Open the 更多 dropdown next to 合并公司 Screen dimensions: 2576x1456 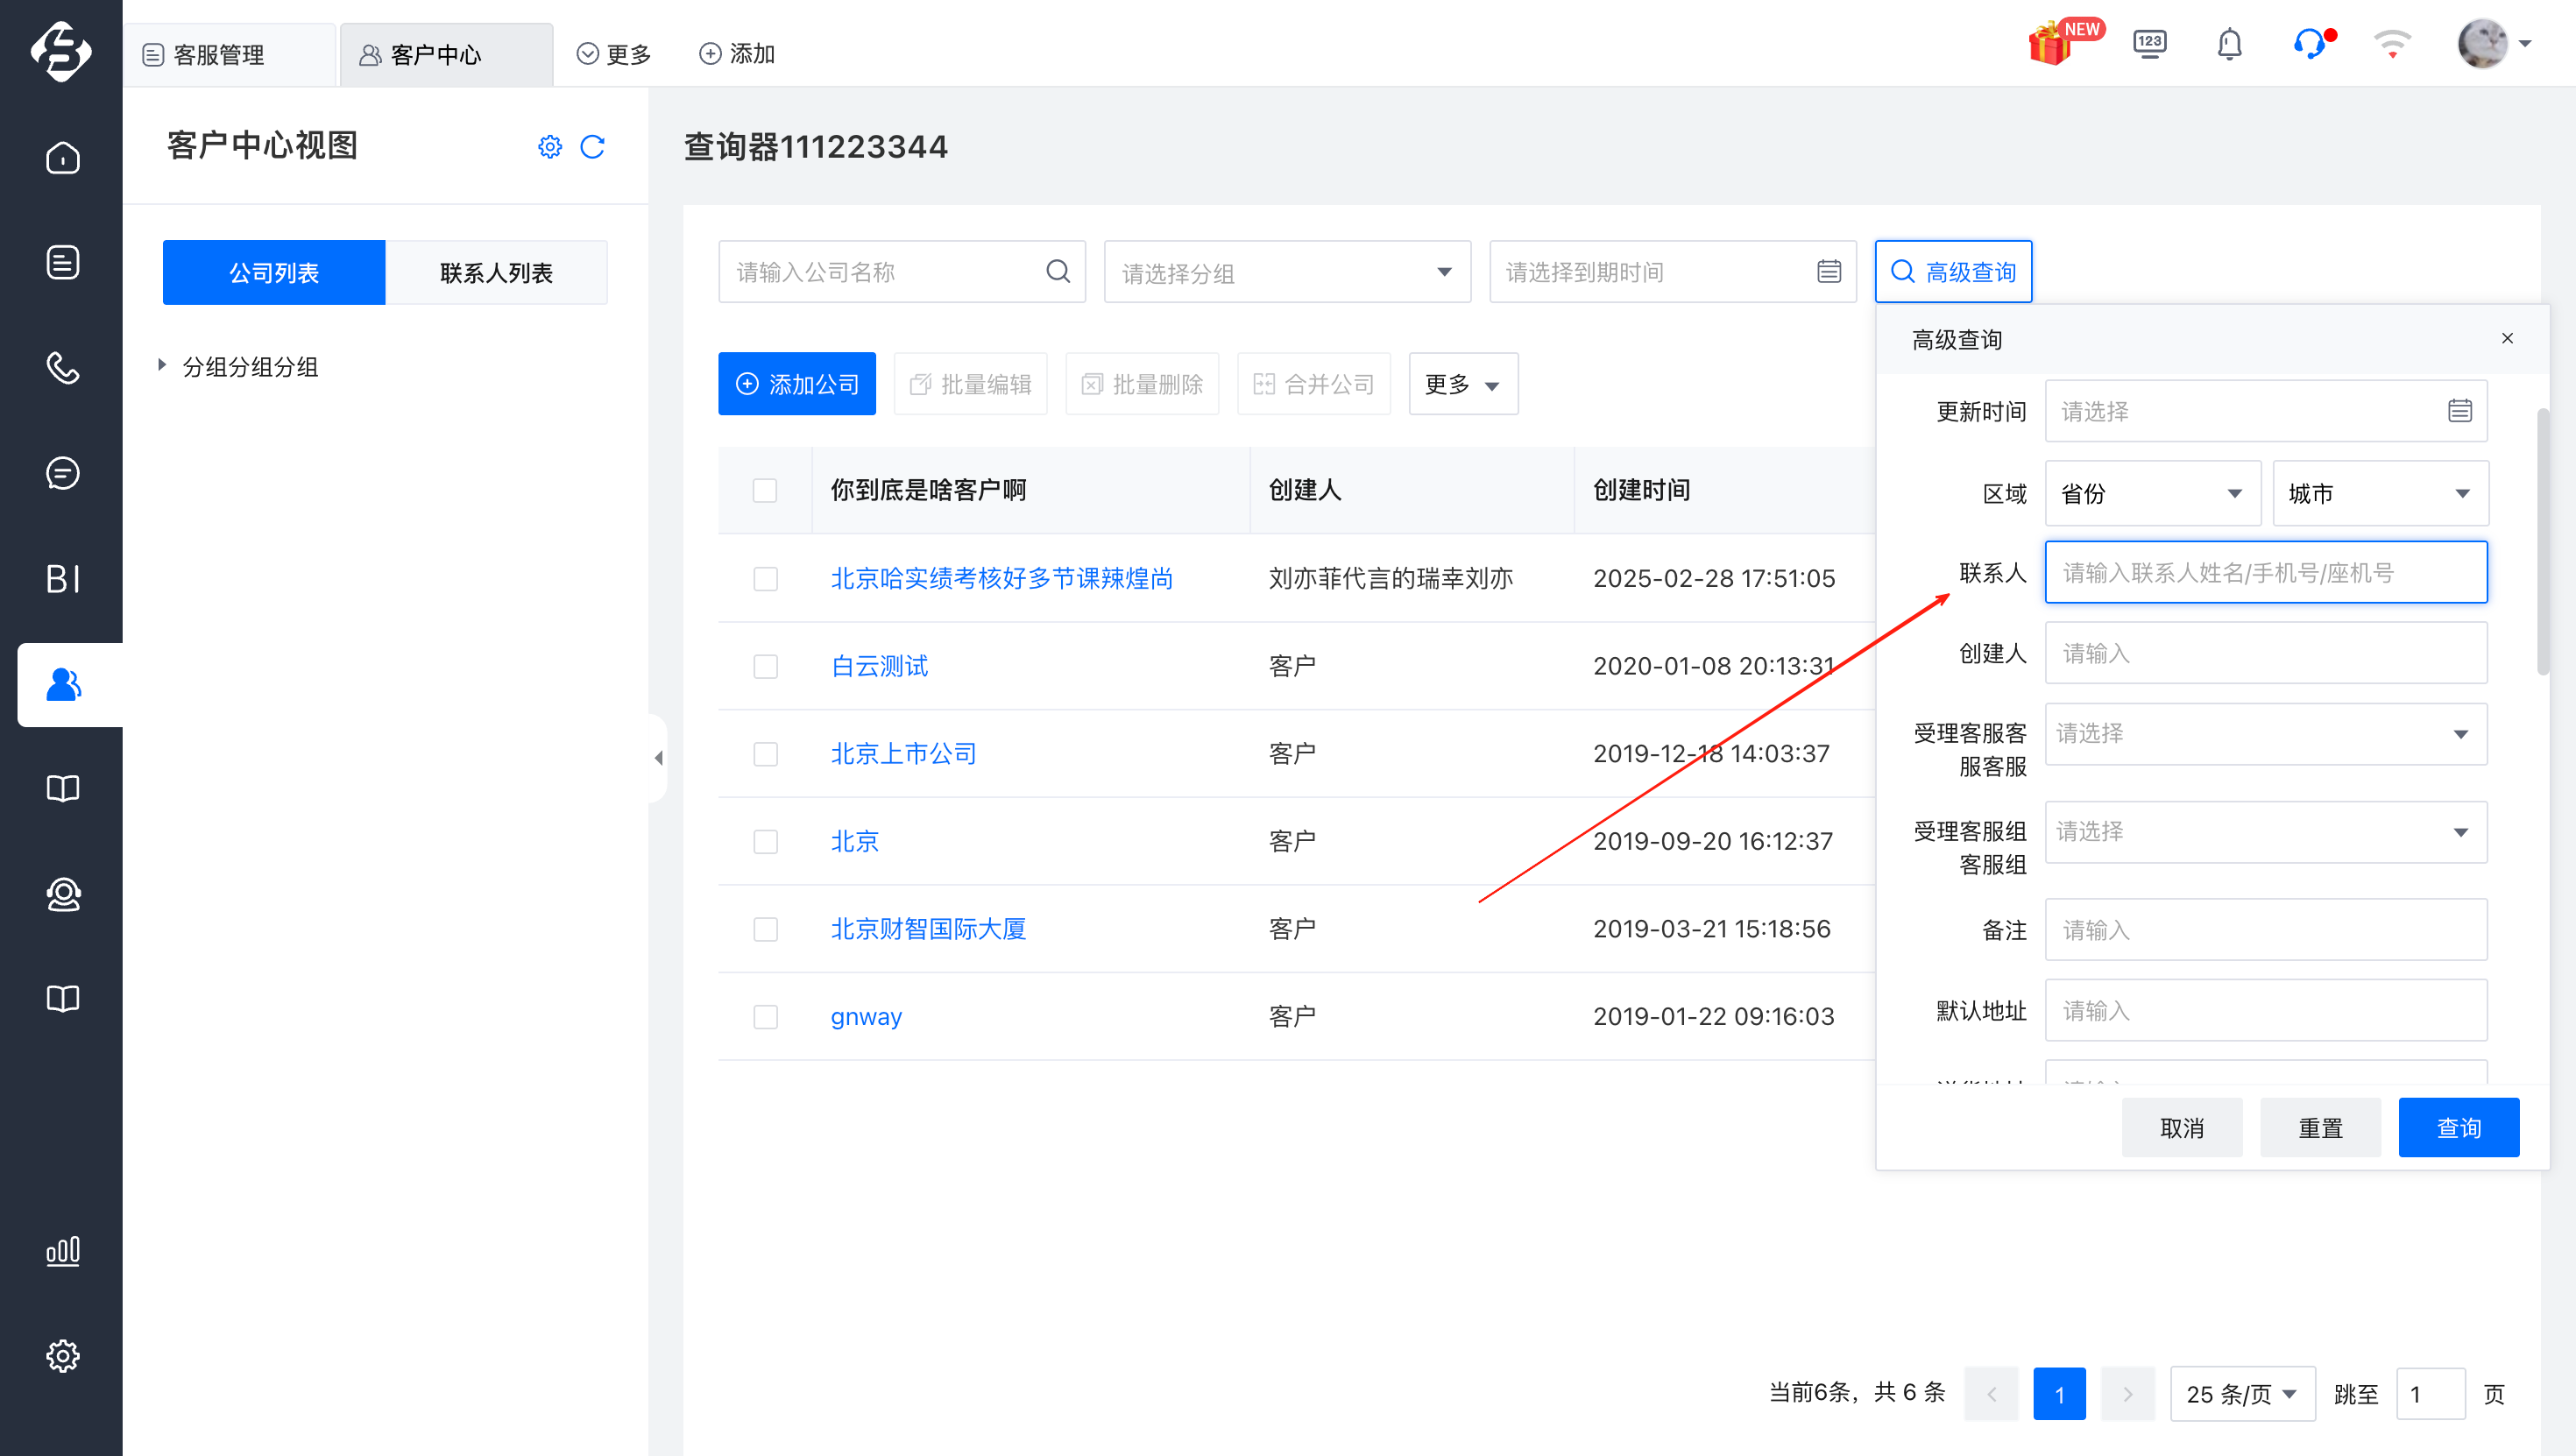coord(1463,384)
